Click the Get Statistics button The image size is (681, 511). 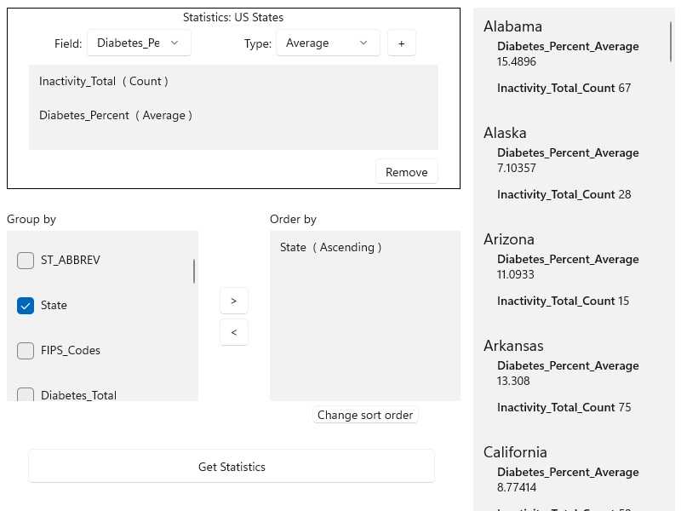point(231,467)
